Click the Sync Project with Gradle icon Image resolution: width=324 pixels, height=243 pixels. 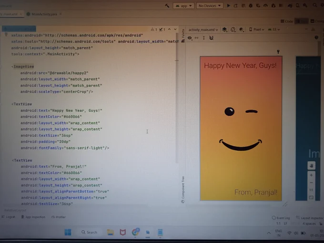tap(290, 6)
